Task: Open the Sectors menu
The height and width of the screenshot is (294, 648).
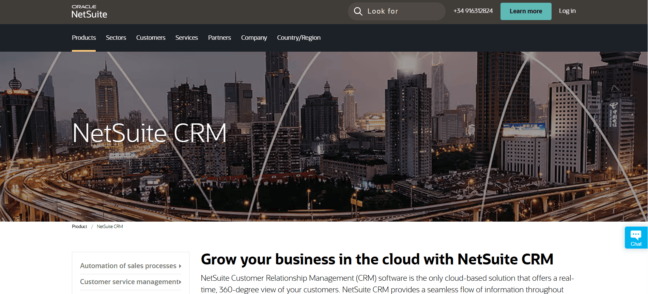Action: pyautogui.click(x=116, y=38)
